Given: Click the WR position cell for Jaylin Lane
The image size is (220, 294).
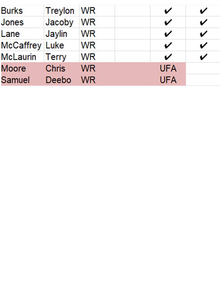Looking at the screenshot, I should [x=88, y=34].
